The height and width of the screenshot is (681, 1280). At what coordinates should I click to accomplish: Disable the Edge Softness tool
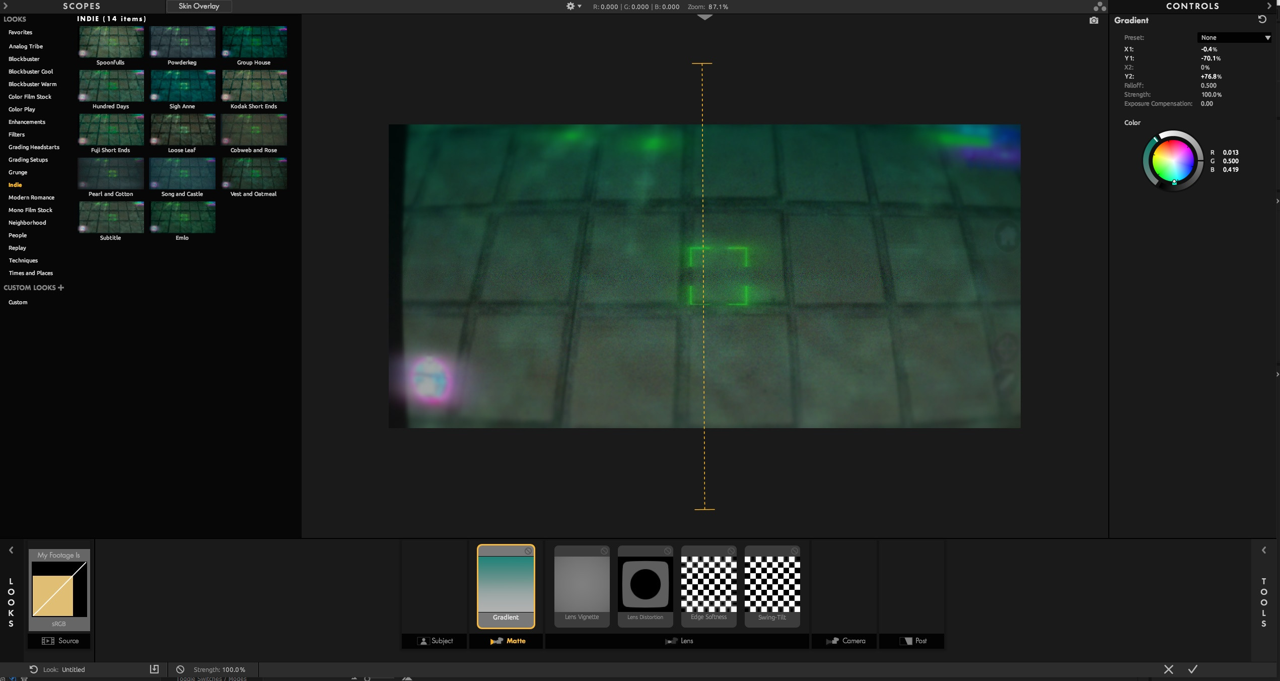click(731, 551)
